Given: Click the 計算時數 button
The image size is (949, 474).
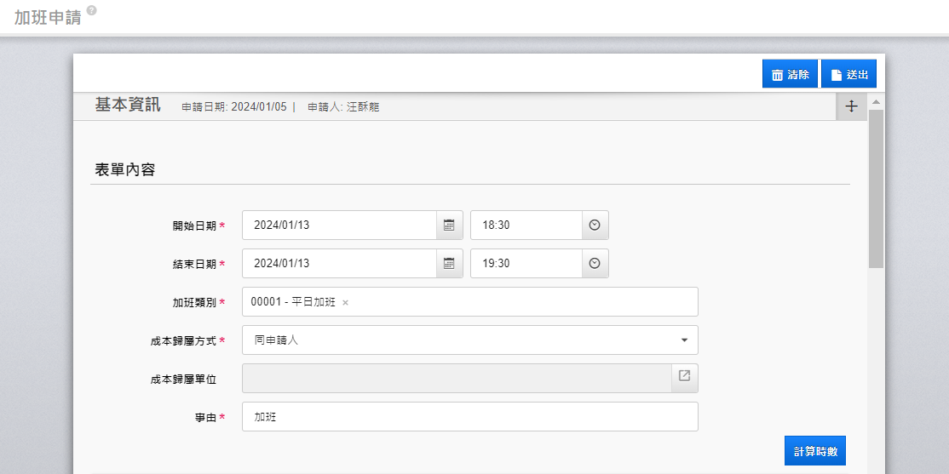Looking at the screenshot, I should tap(814, 451).
